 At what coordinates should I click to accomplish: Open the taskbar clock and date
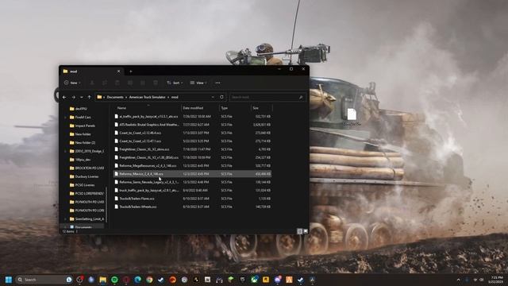pos(496,280)
